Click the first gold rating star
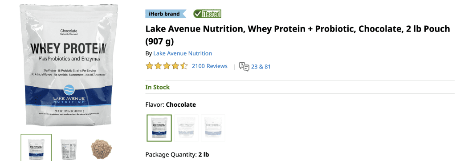This screenshot has width=456, height=161. click(x=149, y=66)
